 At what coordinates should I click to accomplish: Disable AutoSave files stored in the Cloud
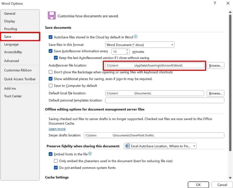pos(51,37)
